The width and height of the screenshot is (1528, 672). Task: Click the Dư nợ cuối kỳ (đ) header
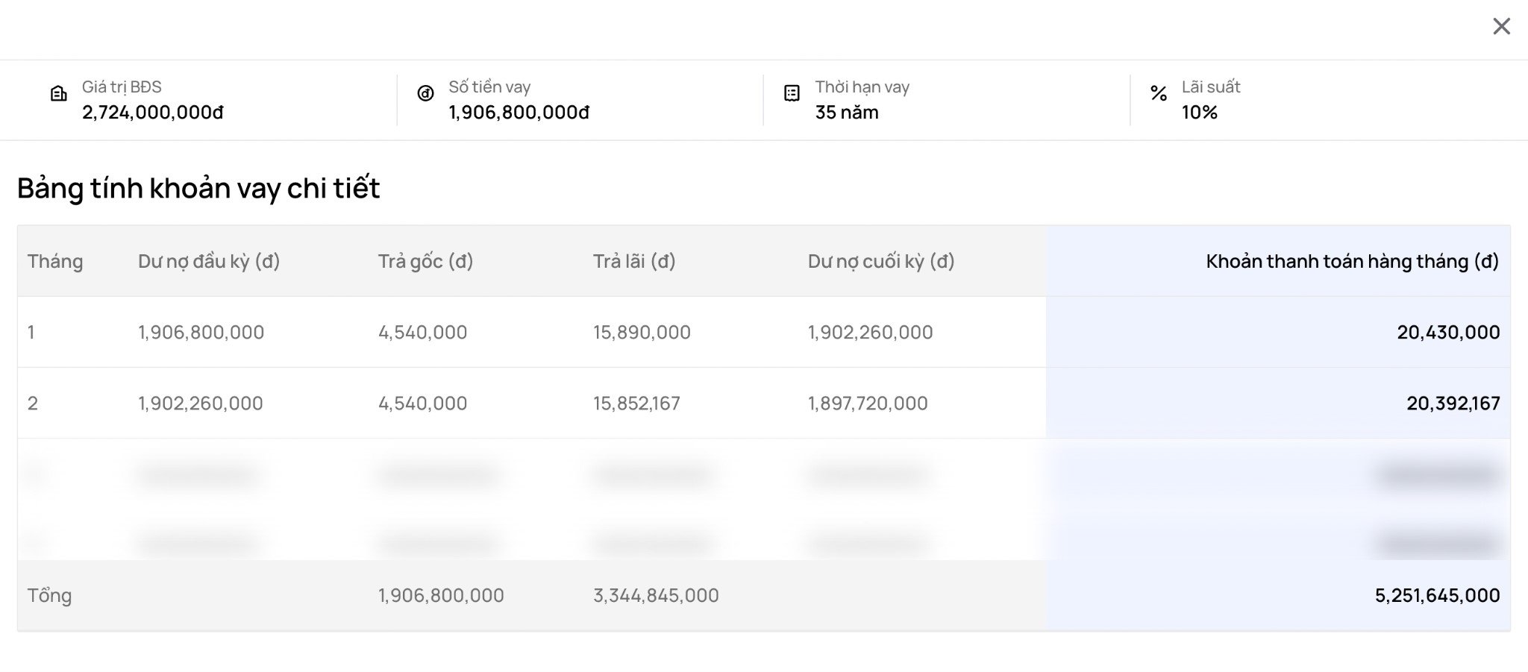point(881,262)
